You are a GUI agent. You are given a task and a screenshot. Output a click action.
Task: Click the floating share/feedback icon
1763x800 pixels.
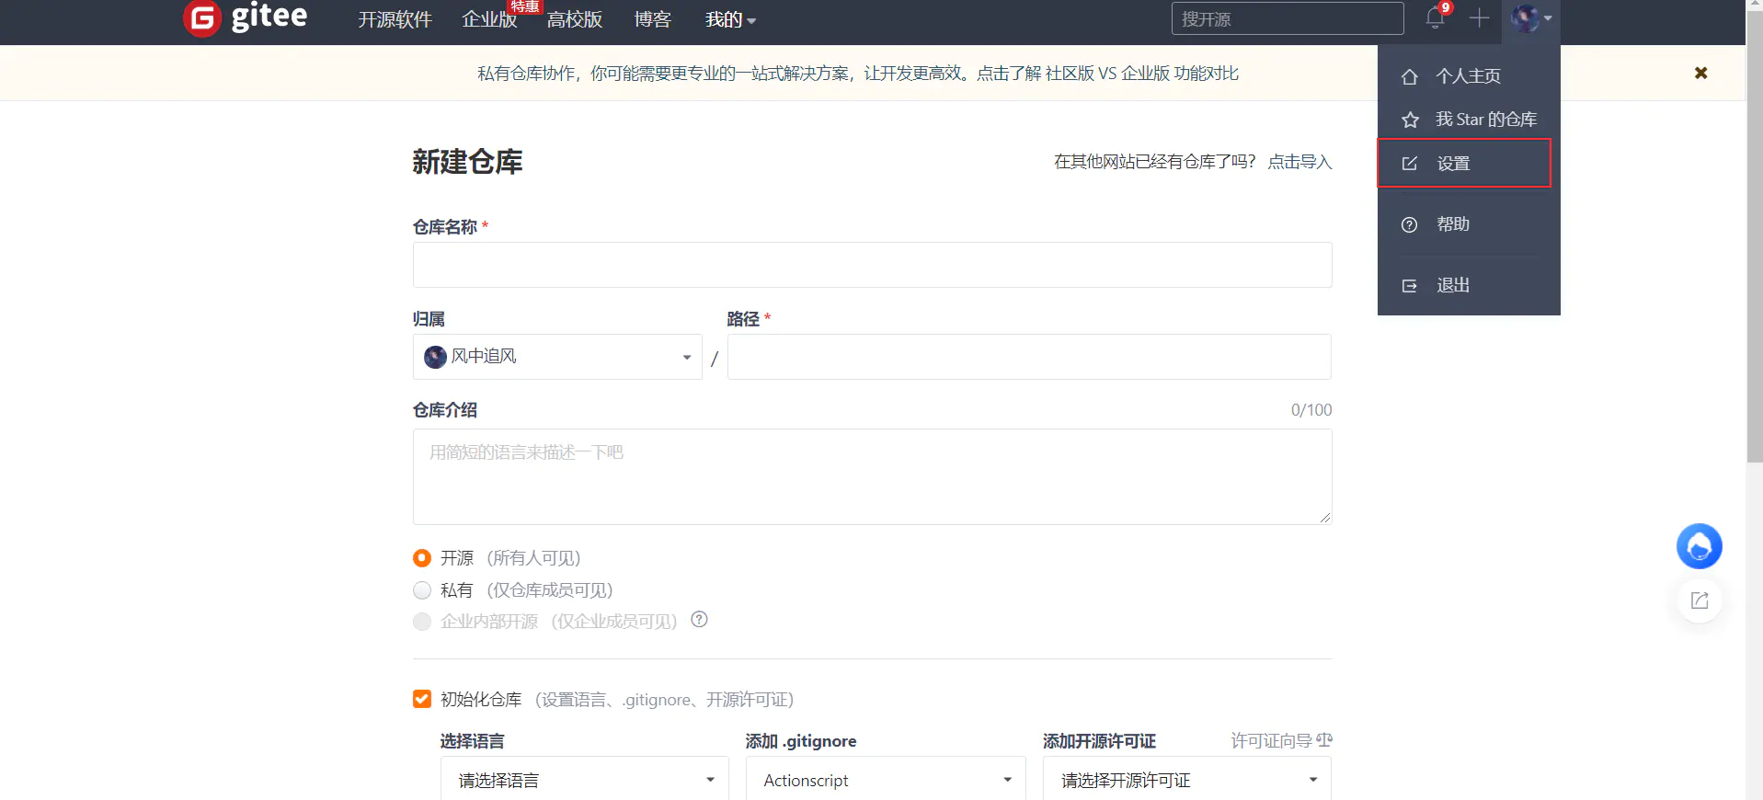1700,600
